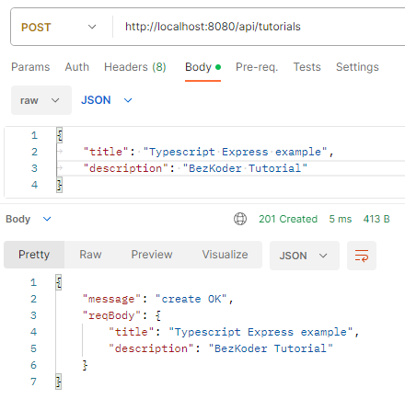
Task: Switch to the Params tab
Action: coord(30,67)
